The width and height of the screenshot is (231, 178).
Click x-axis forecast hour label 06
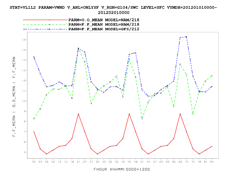tap(47, 162)
